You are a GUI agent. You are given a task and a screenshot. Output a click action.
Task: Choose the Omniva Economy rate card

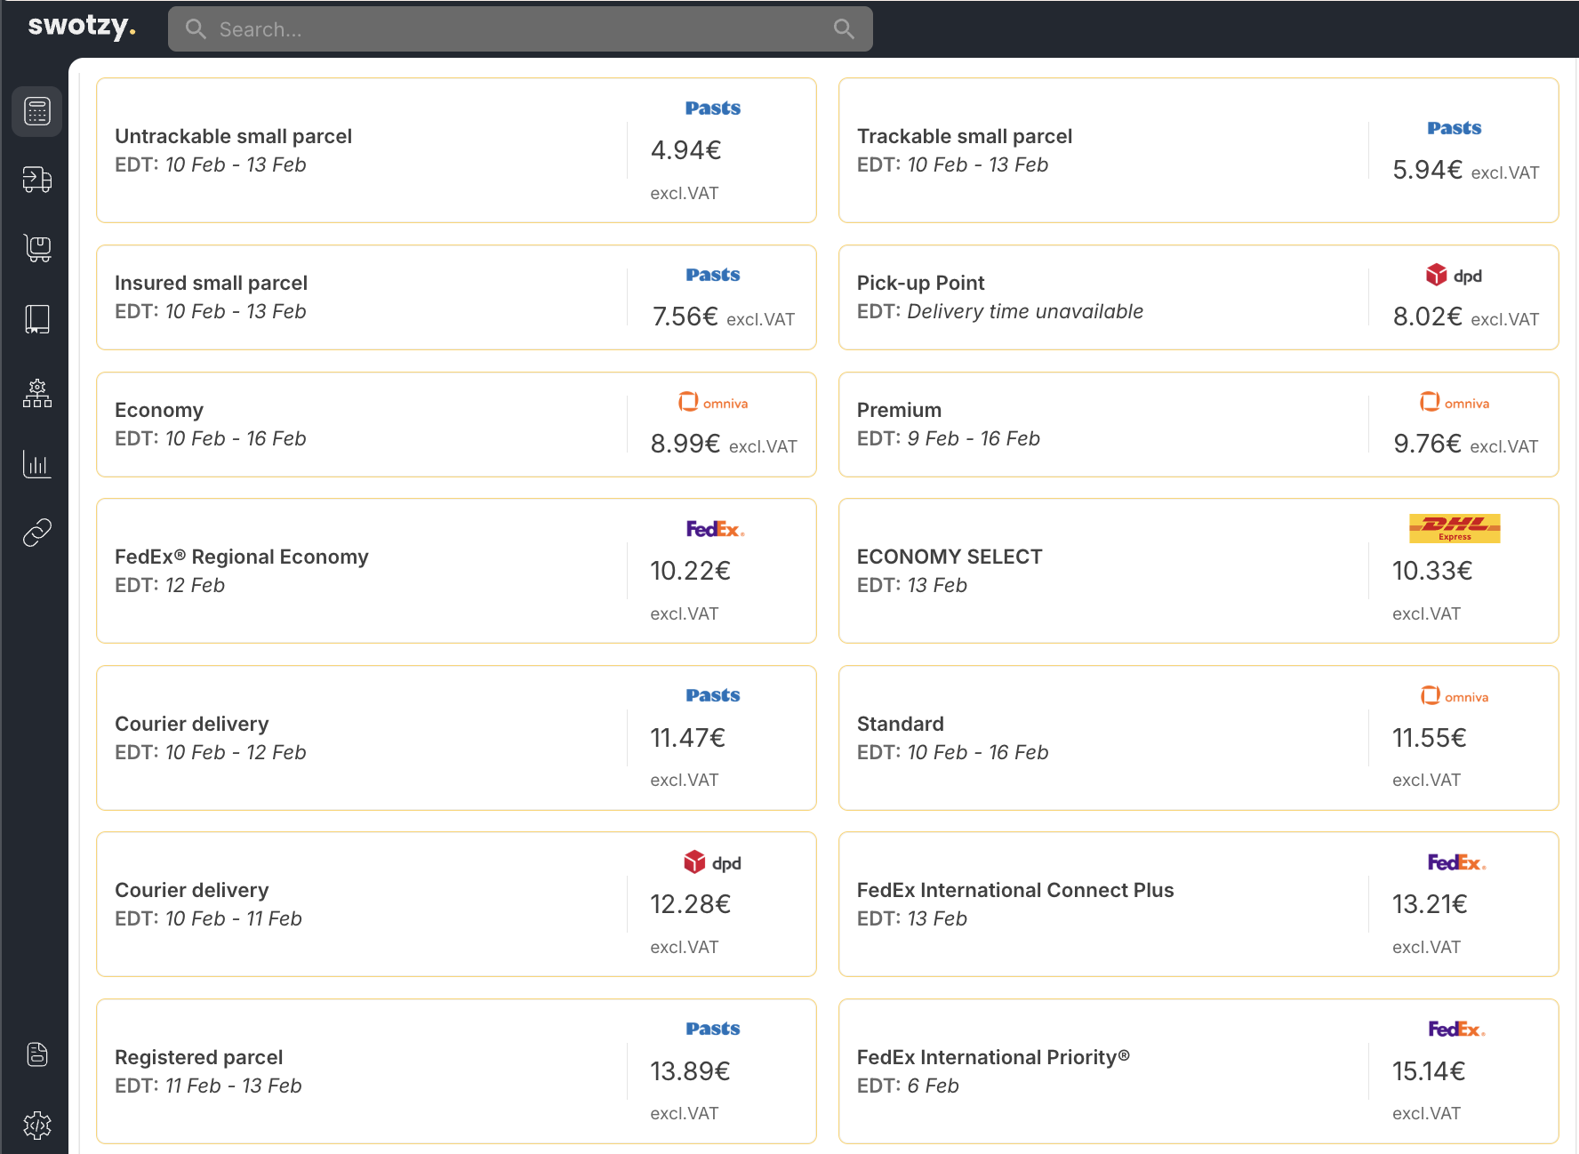click(x=456, y=424)
